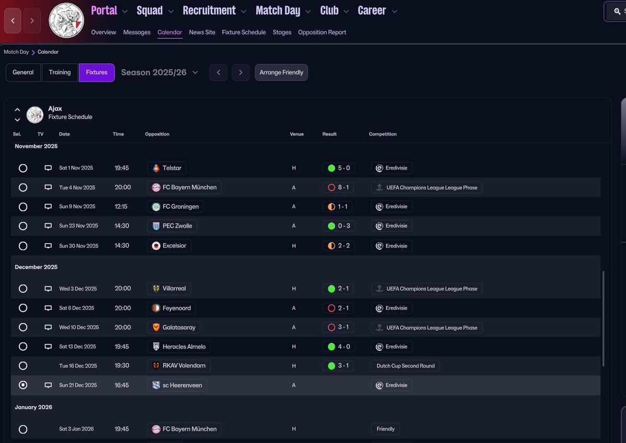Click the Opposition column header
The image size is (626, 443).
tap(157, 134)
